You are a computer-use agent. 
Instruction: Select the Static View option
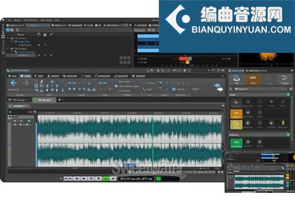(124, 82)
